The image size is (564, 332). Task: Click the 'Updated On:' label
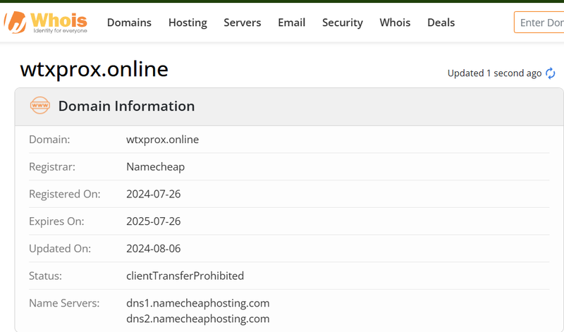click(60, 249)
